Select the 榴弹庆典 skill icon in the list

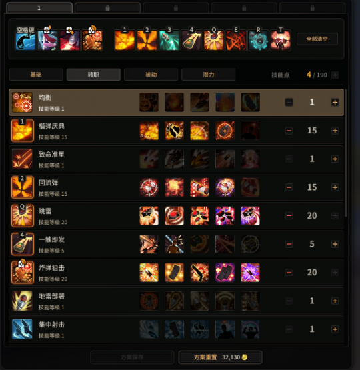point(23,131)
